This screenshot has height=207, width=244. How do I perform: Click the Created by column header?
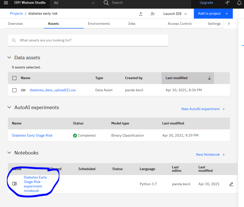tap(134, 78)
